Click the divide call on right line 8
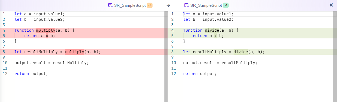 241,52
